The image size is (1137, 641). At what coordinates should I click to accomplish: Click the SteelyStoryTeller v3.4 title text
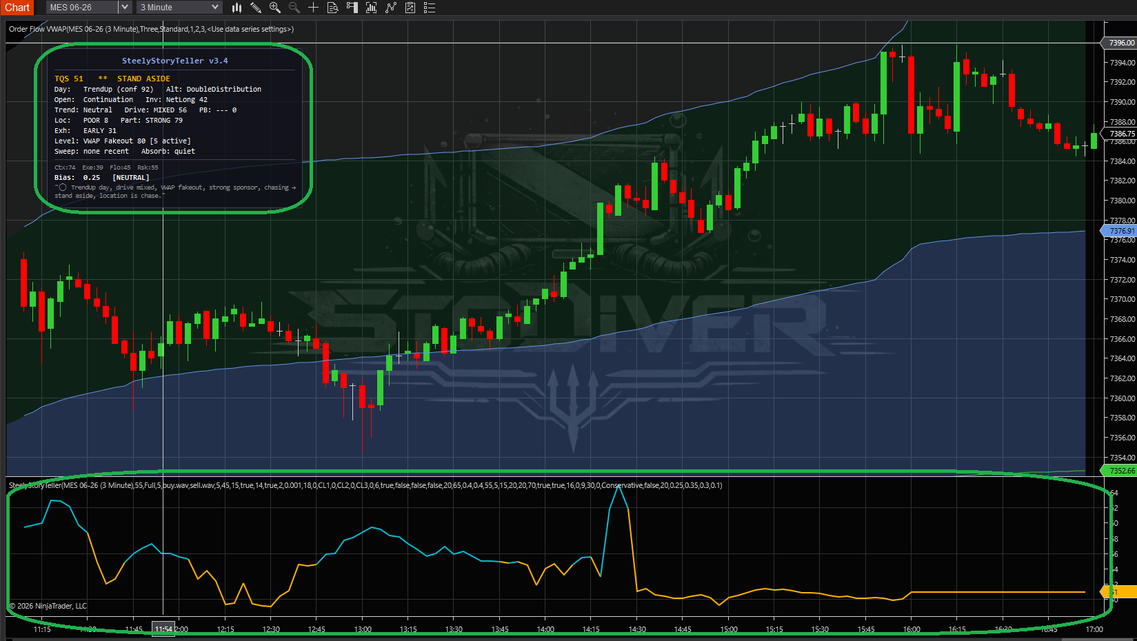pyautogui.click(x=175, y=61)
